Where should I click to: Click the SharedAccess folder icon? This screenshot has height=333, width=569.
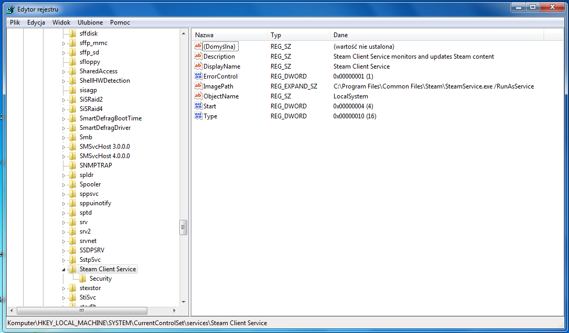(x=72, y=71)
